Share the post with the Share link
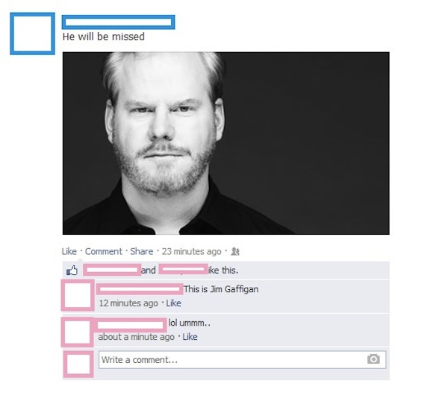The image size is (448, 395). 142,252
